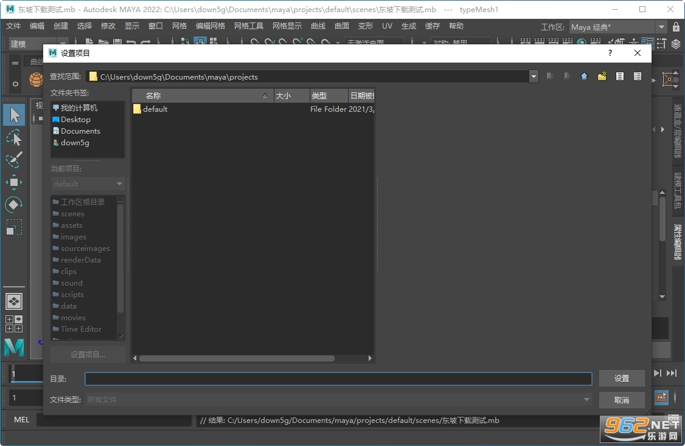This screenshot has width=685, height=446.
Task: Click the 设置 button
Action: coord(622,379)
